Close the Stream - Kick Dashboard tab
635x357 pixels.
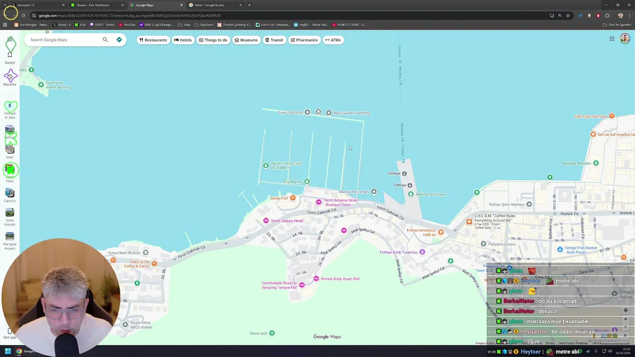click(123, 5)
